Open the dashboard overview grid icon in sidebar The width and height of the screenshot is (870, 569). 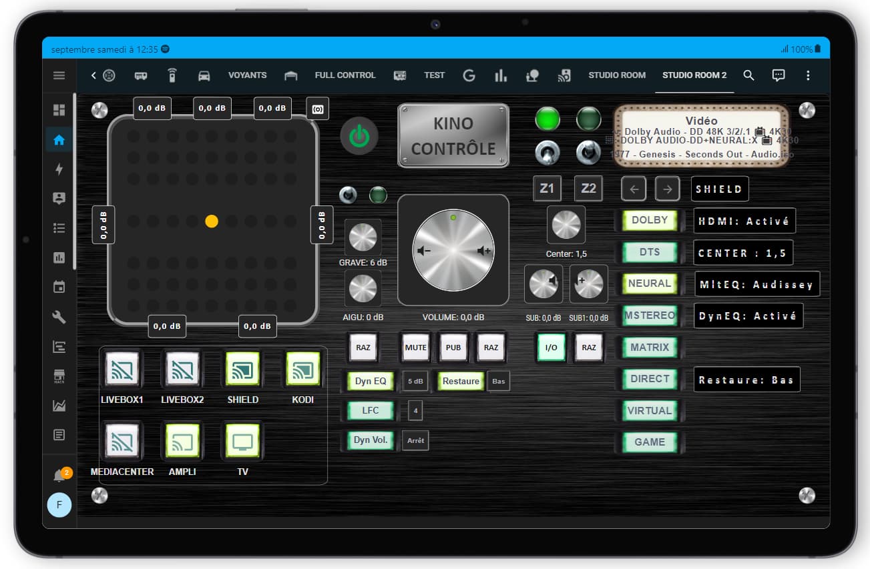(59, 111)
